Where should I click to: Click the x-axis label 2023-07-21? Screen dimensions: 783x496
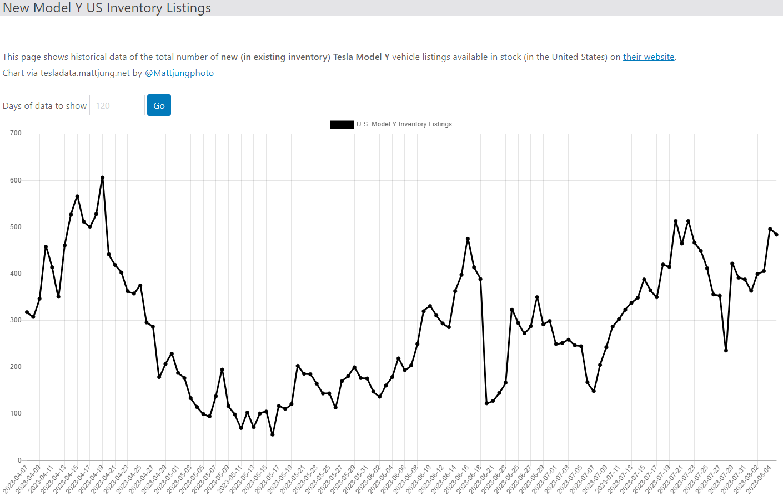point(670,479)
